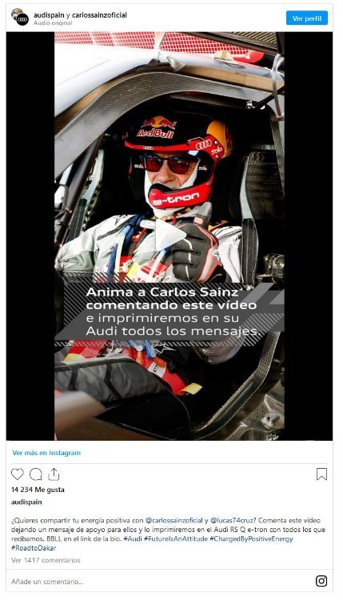Open #RoadtoDakar hashtag
The width and height of the screenshot is (343, 601).
point(34,548)
